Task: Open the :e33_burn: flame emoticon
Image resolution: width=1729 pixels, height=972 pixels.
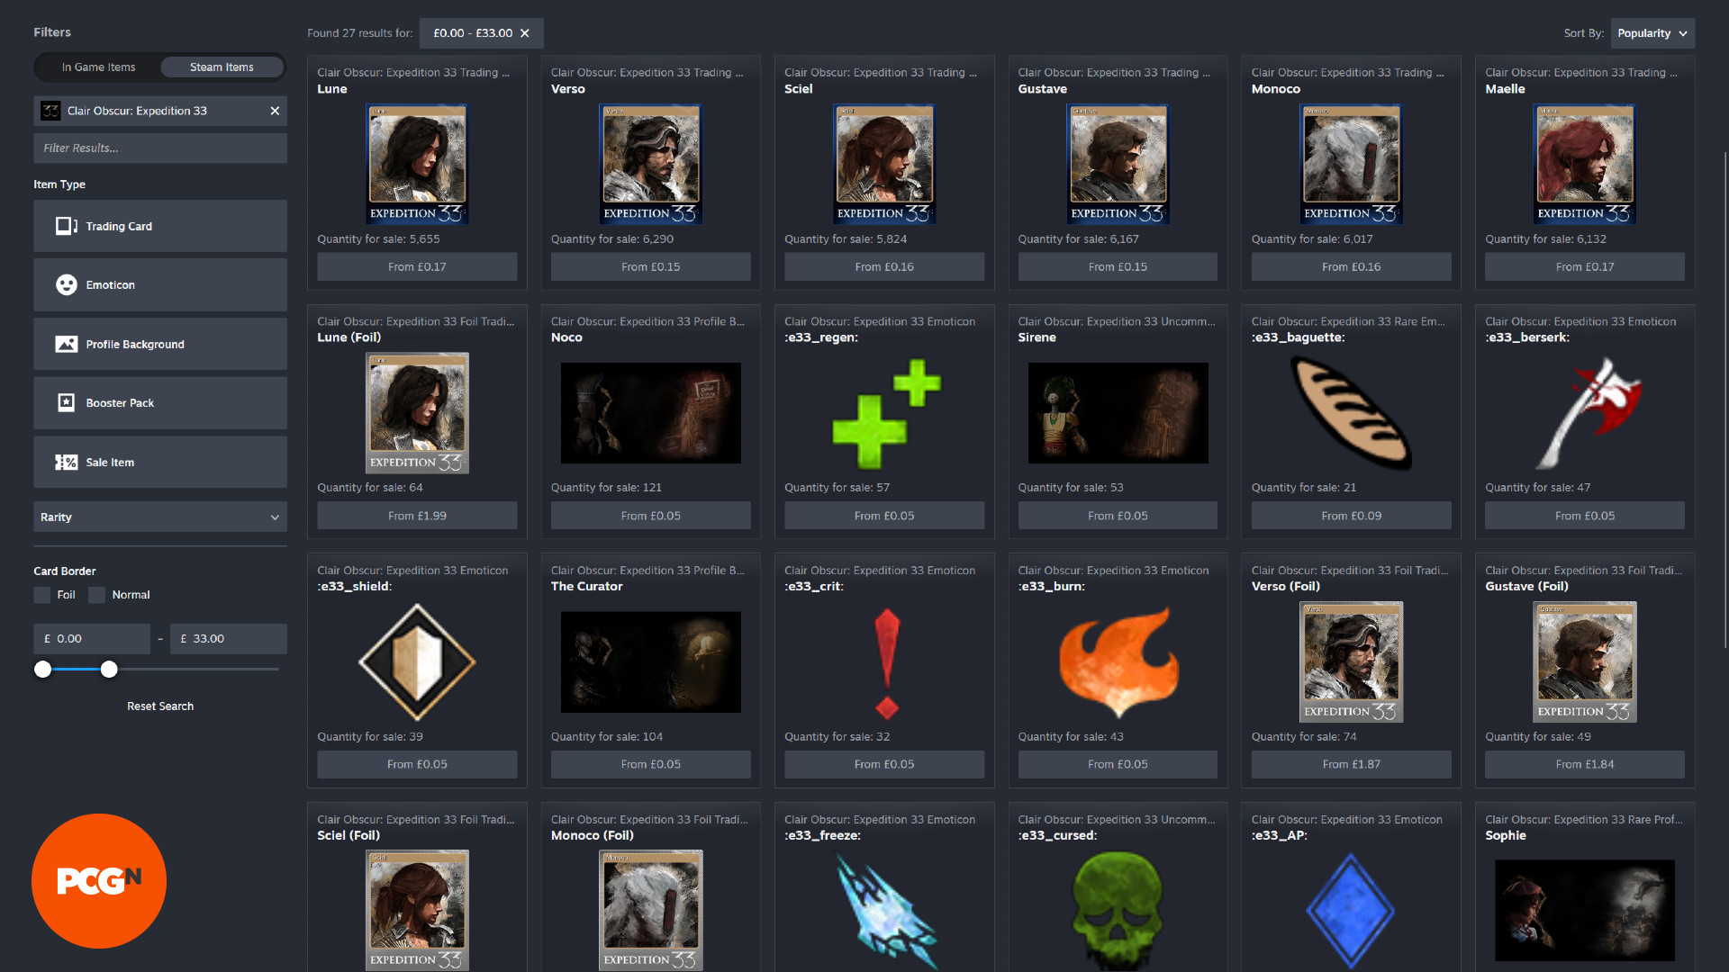Action: click(1118, 662)
